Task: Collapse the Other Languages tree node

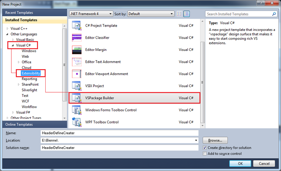Action: click(x=7, y=34)
